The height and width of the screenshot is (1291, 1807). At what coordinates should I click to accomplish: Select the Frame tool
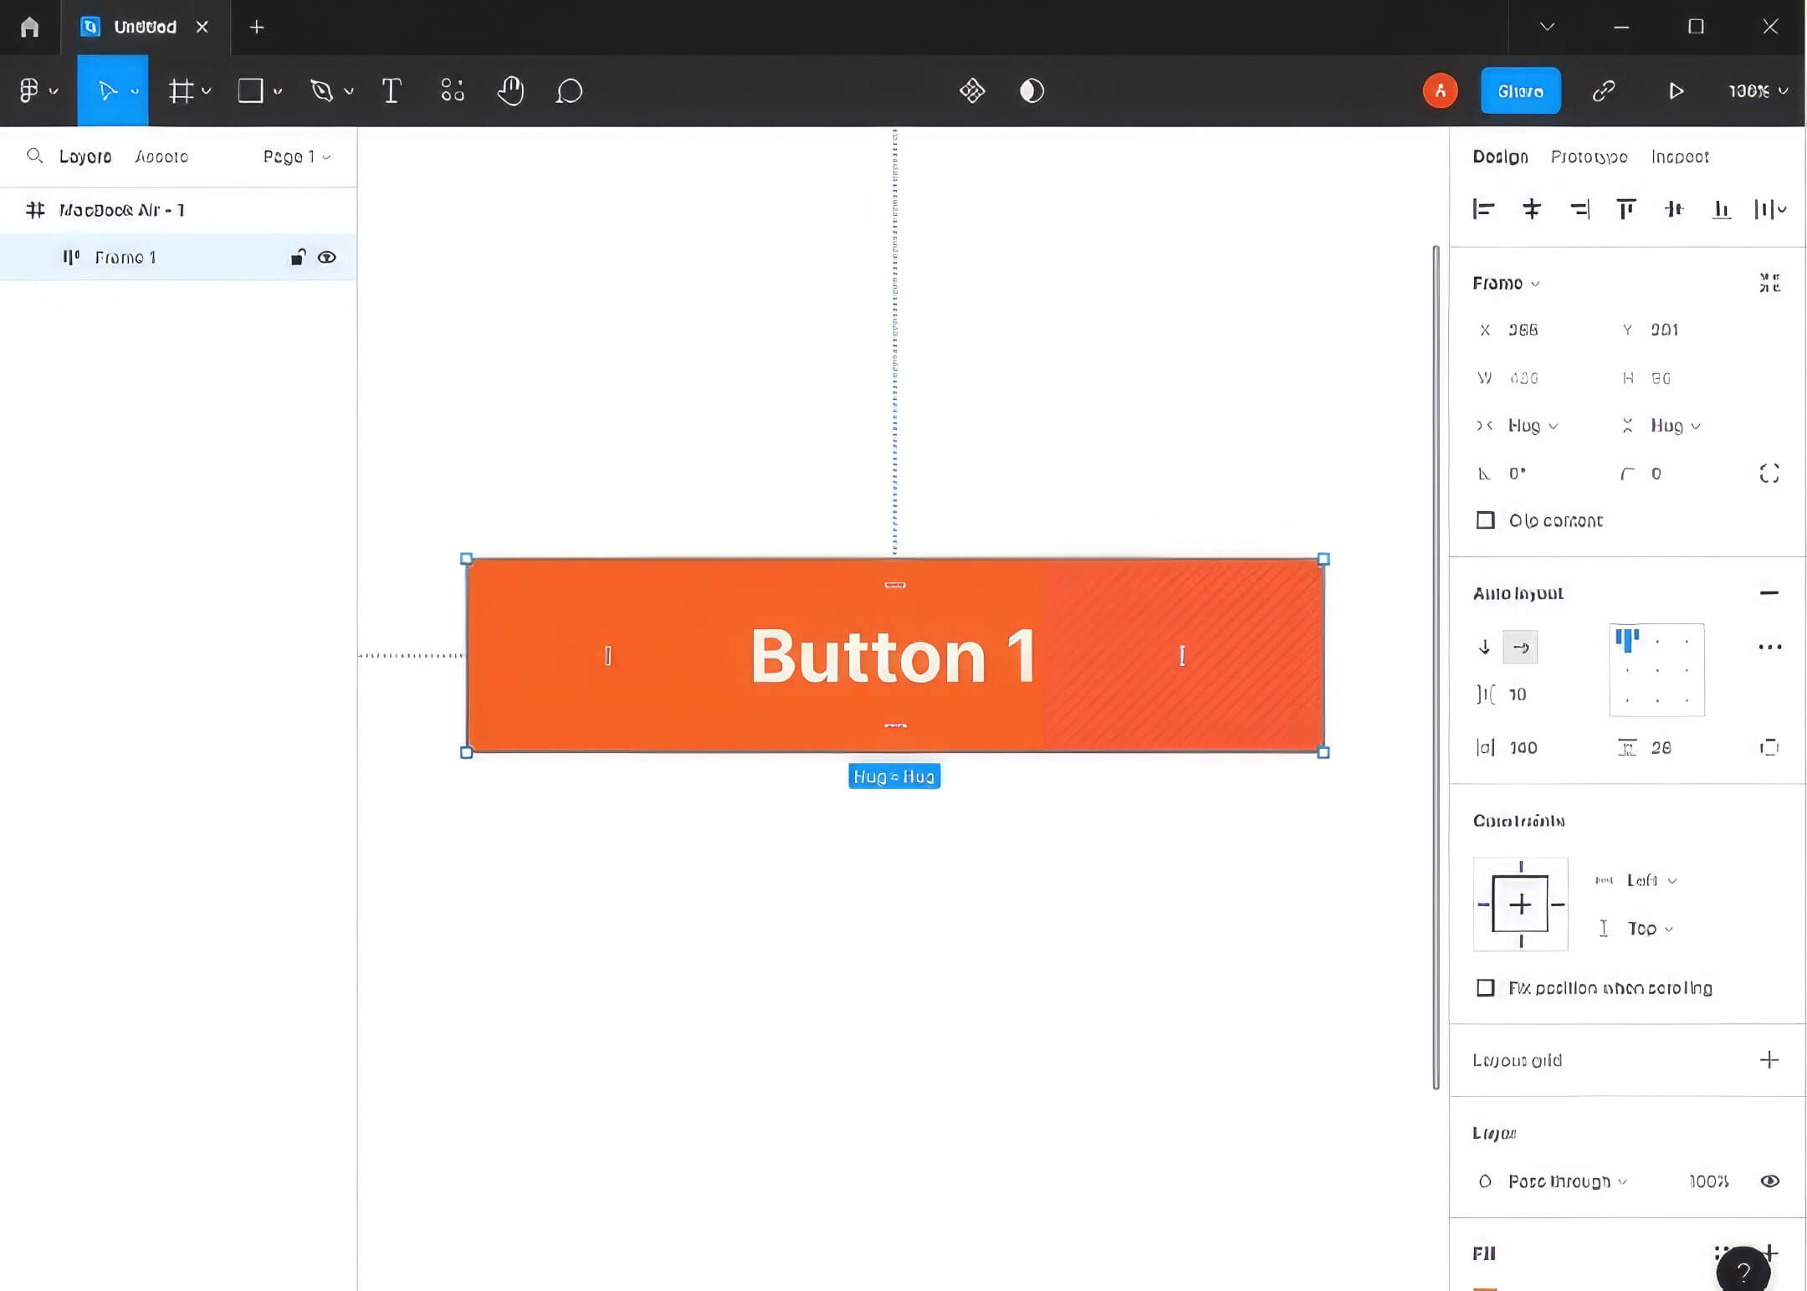coord(181,90)
